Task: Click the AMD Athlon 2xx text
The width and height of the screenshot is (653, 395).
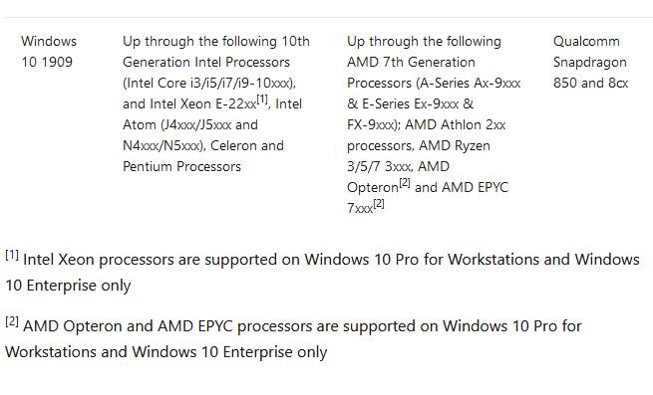Action: click(456, 124)
